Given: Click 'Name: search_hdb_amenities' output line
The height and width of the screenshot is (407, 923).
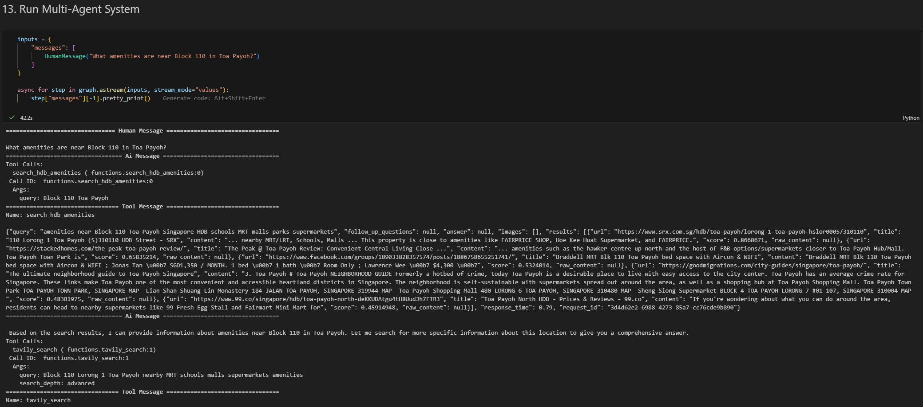Looking at the screenshot, I should tap(50, 215).
